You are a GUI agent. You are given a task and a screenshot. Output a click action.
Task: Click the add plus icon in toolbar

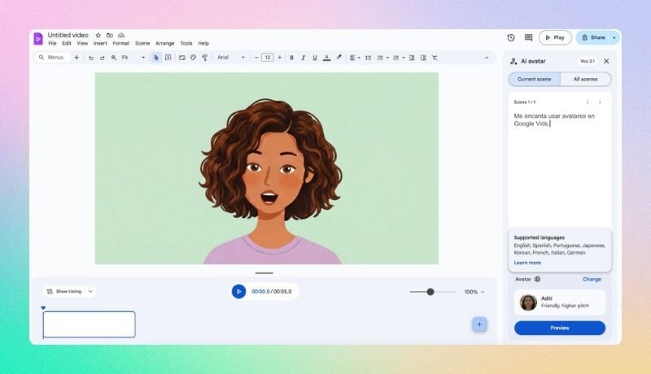76,58
